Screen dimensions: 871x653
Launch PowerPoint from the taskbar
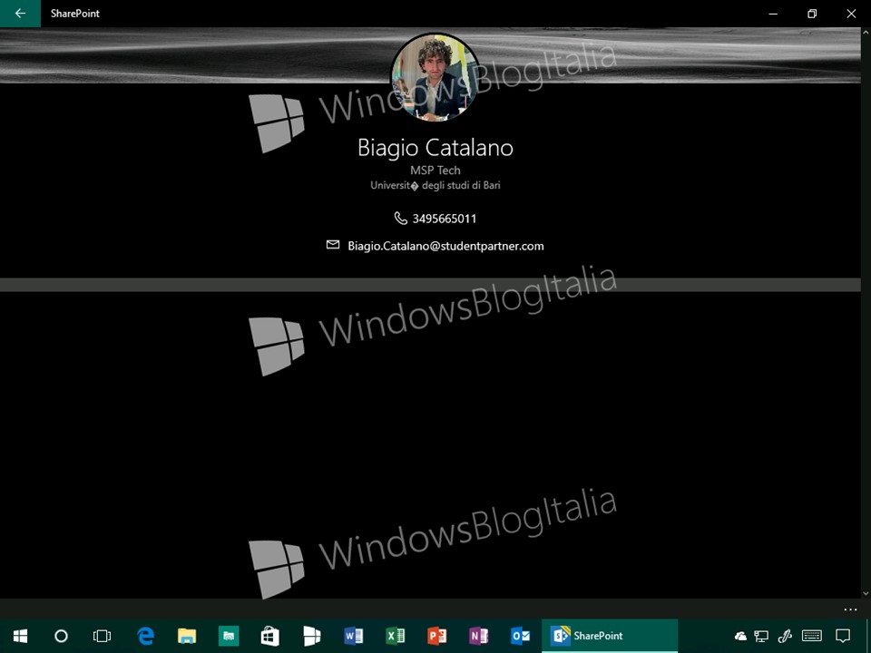[x=436, y=636]
